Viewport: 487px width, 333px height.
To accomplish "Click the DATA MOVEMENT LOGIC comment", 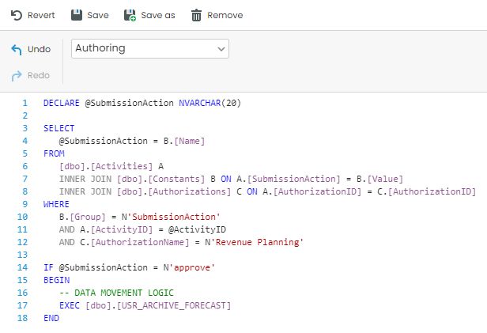I will tap(116, 293).
